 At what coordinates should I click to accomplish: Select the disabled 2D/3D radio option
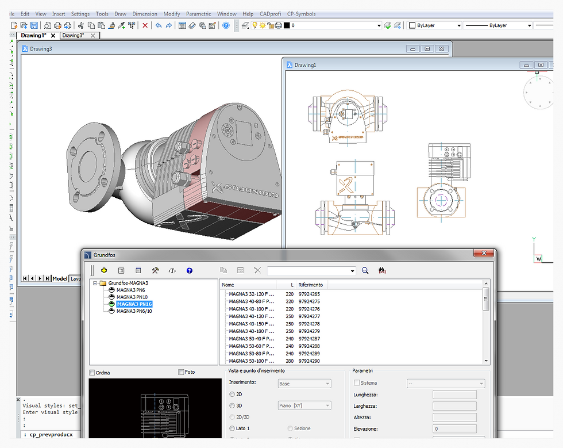click(x=232, y=417)
